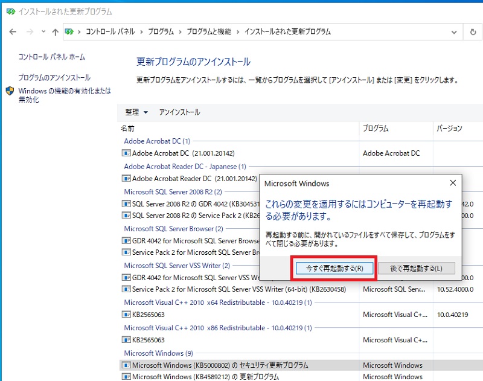
Task: Collapse Microsoft SQL Server VSS Writer (2) group
Action: [177, 266]
